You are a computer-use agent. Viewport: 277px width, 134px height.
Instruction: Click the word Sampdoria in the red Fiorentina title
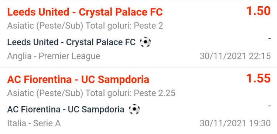[123, 80]
